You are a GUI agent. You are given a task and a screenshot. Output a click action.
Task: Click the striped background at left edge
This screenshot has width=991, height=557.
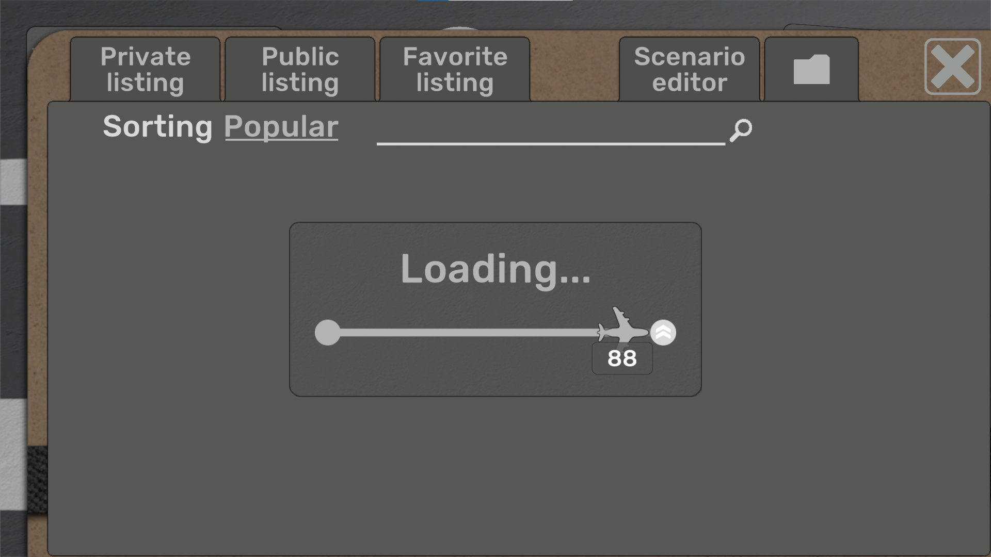click(13, 335)
